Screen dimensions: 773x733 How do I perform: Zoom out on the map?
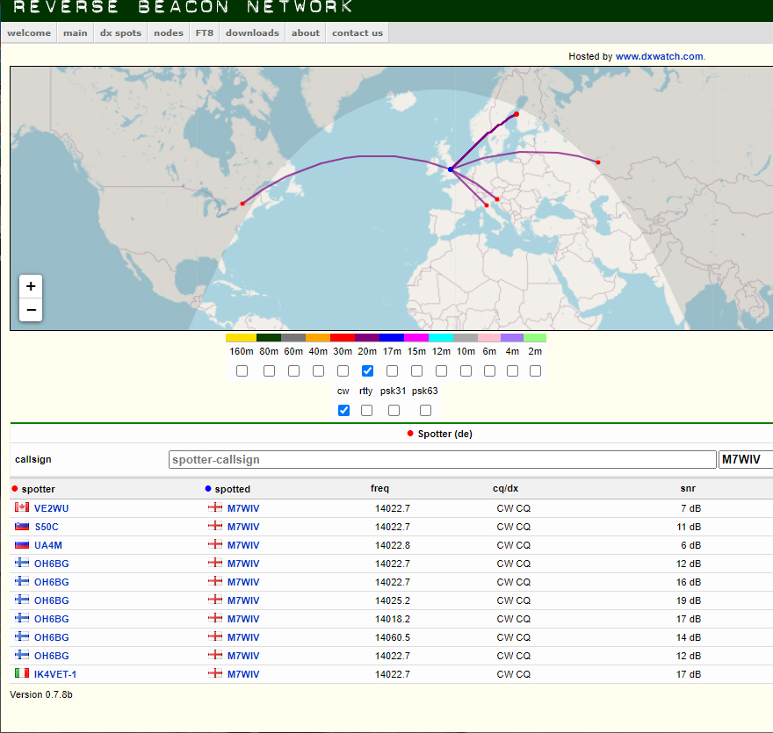tap(31, 310)
